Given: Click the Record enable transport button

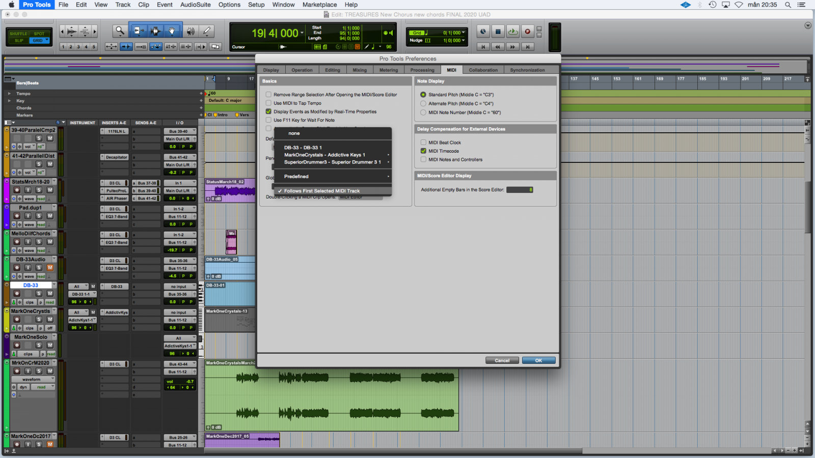Looking at the screenshot, I should tap(528, 32).
